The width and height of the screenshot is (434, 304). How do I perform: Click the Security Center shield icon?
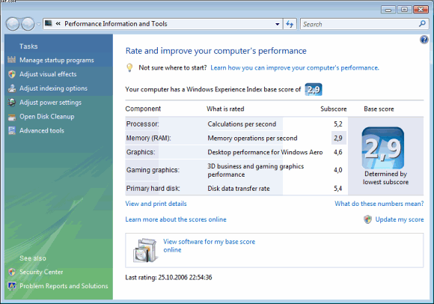12,272
